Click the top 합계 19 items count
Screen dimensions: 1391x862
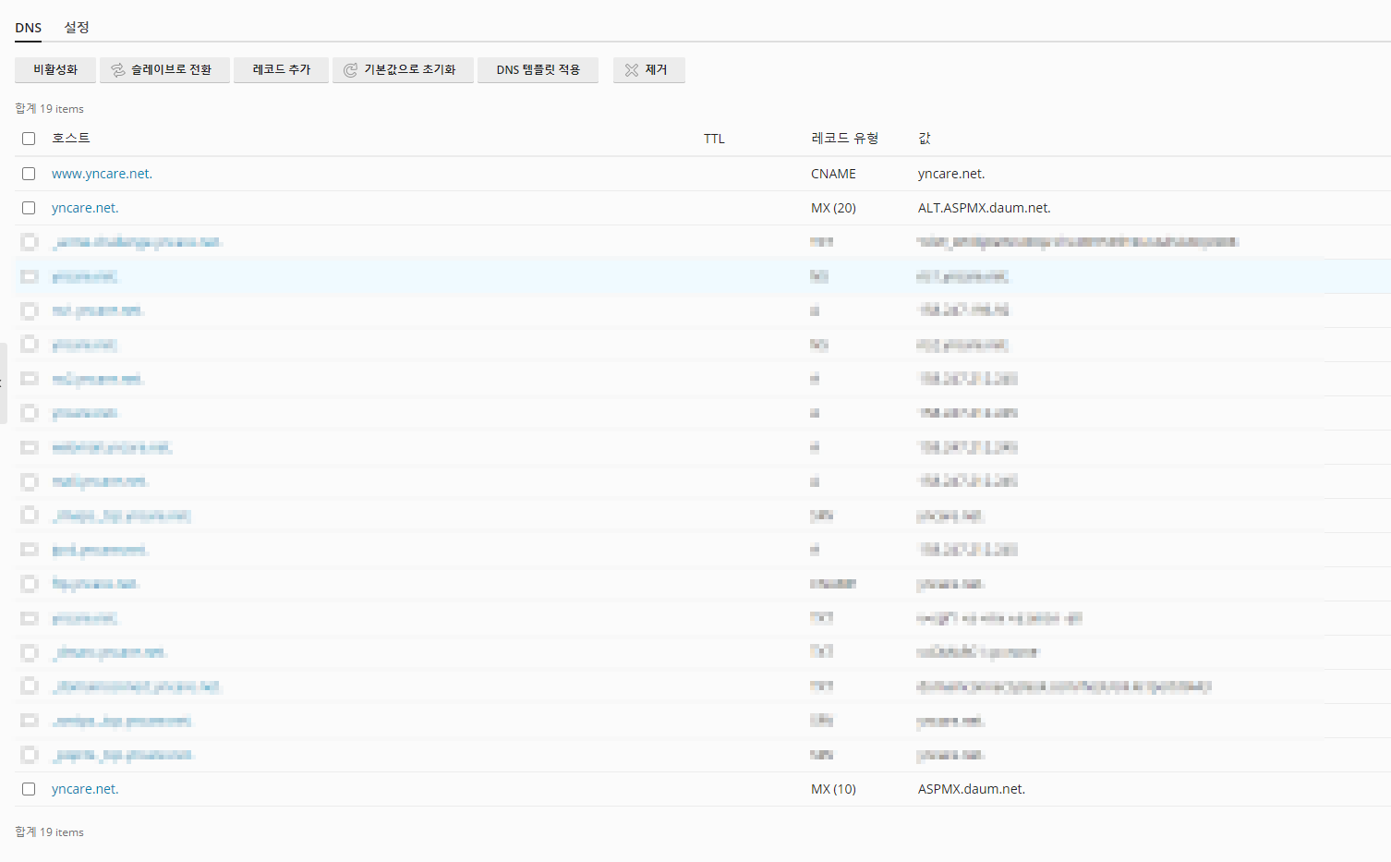[x=49, y=108]
